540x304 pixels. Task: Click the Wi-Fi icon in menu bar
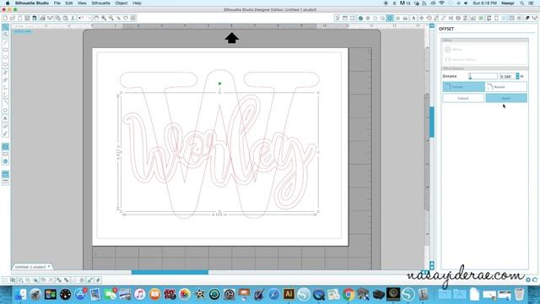click(x=441, y=3)
